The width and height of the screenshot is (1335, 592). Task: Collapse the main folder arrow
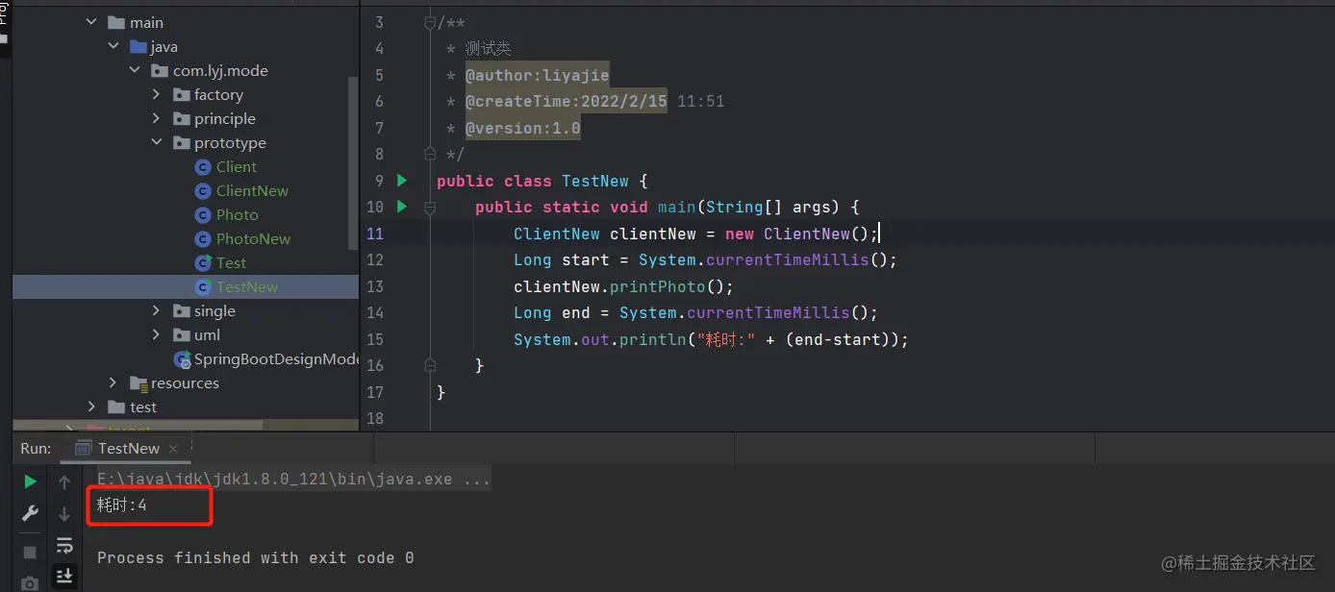pyautogui.click(x=91, y=23)
